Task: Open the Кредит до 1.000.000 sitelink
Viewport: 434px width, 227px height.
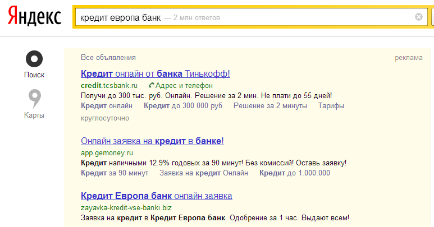Action: pos(295,173)
